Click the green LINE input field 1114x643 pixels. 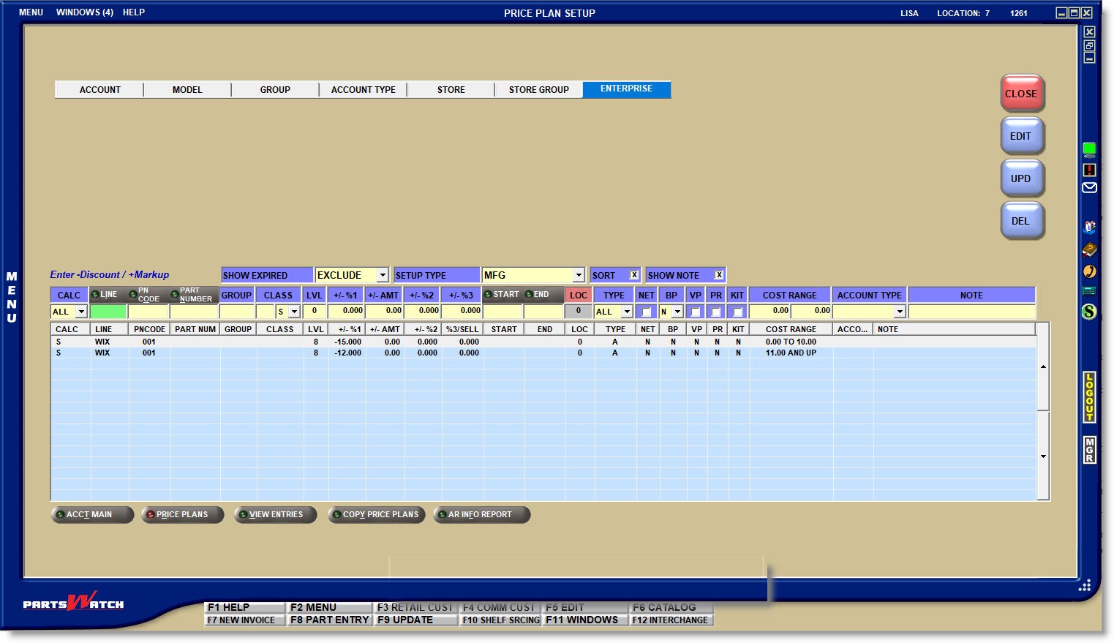coord(108,312)
